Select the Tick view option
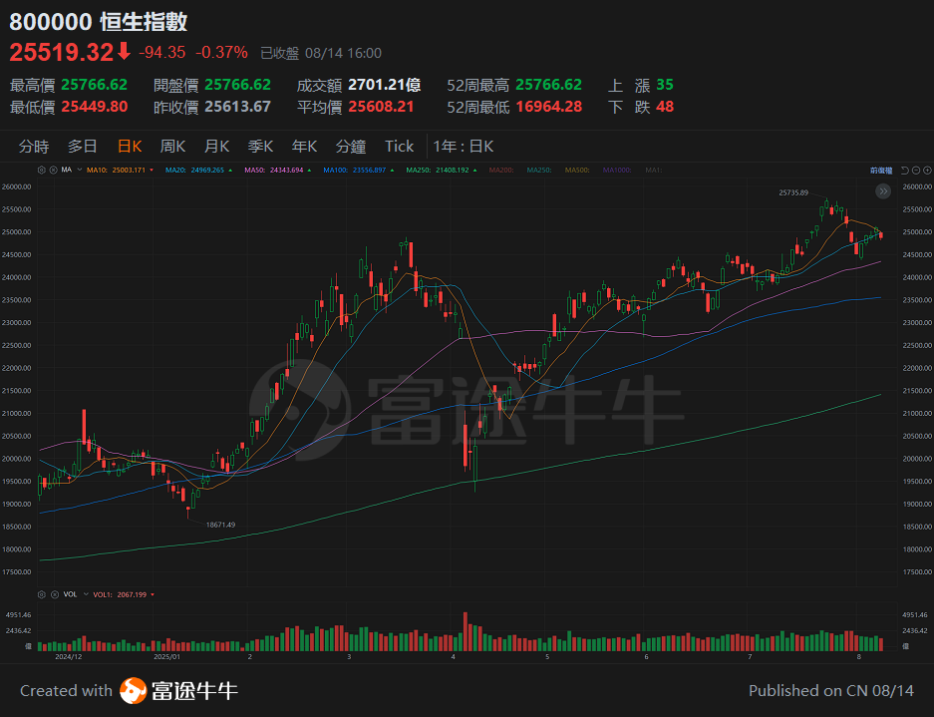934x717 pixels. click(x=399, y=146)
